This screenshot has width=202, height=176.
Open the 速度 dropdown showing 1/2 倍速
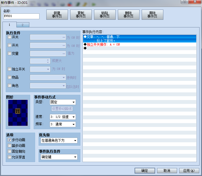click(x=63, y=117)
